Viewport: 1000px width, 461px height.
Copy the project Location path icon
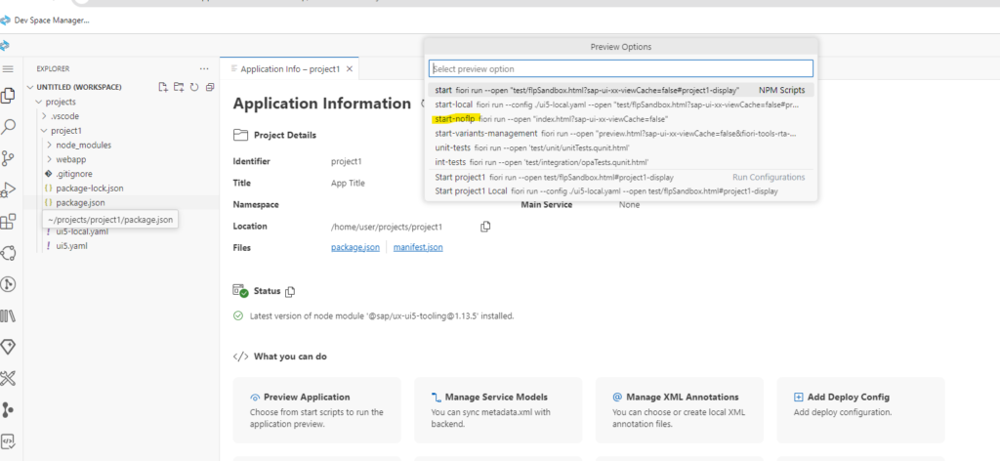(x=485, y=227)
